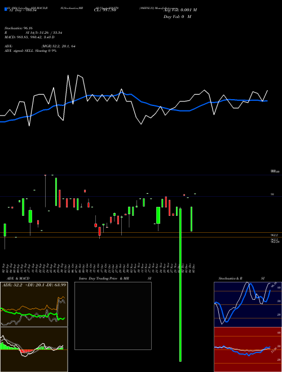Click the 'ADX signal: SELL' status text
Screen dimensions: 282x372
pos(30,51)
